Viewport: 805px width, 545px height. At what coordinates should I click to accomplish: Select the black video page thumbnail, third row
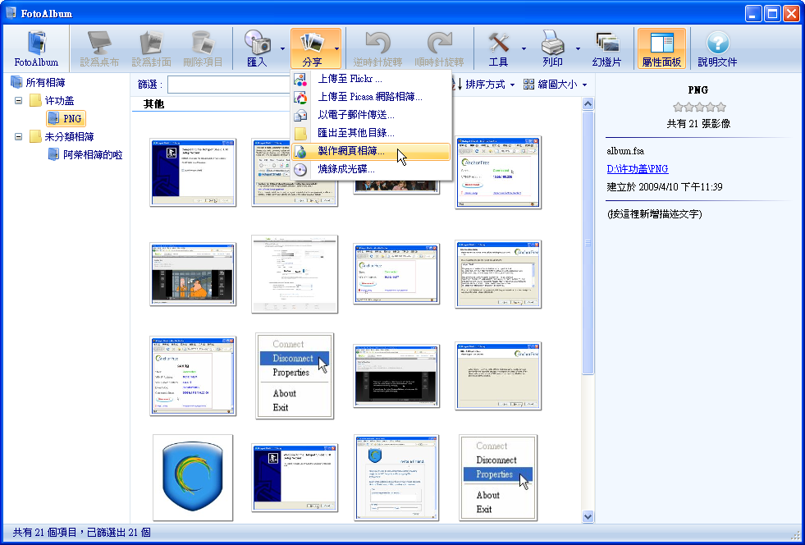point(396,376)
